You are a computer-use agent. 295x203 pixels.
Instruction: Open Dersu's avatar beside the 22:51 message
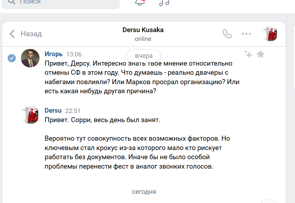click(x=30, y=115)
